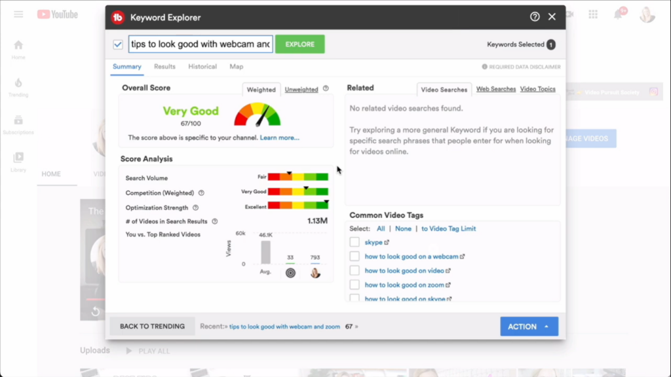Switch to the Results tab

point(164,67)
